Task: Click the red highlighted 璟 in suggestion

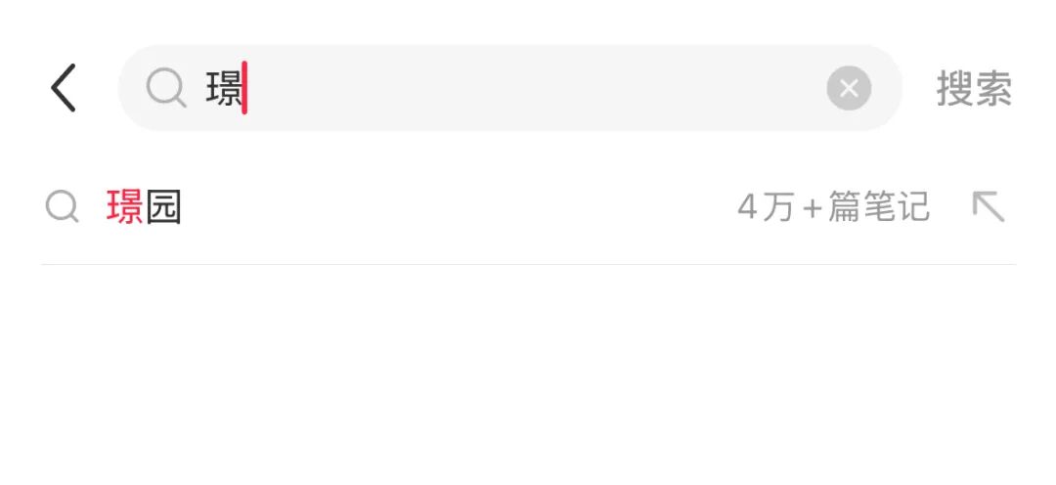Action: coord(125,207)
